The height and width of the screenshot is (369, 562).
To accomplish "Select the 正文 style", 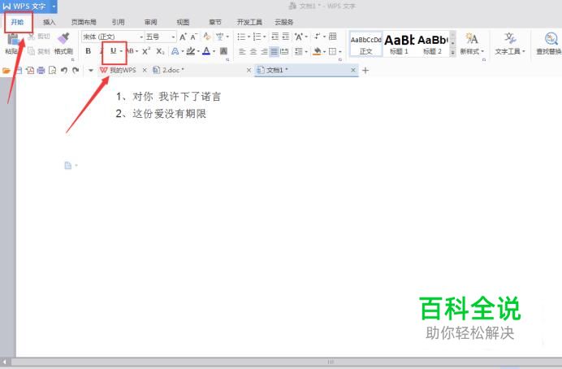I will 365,45.
